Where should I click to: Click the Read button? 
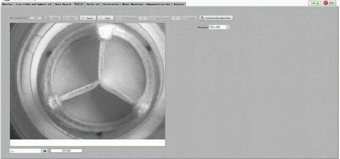pos(53,18)
